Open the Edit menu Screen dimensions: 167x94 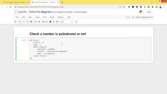pos(23,17)
